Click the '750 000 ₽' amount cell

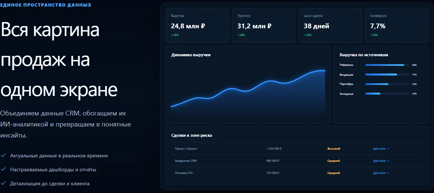(273, 173)
